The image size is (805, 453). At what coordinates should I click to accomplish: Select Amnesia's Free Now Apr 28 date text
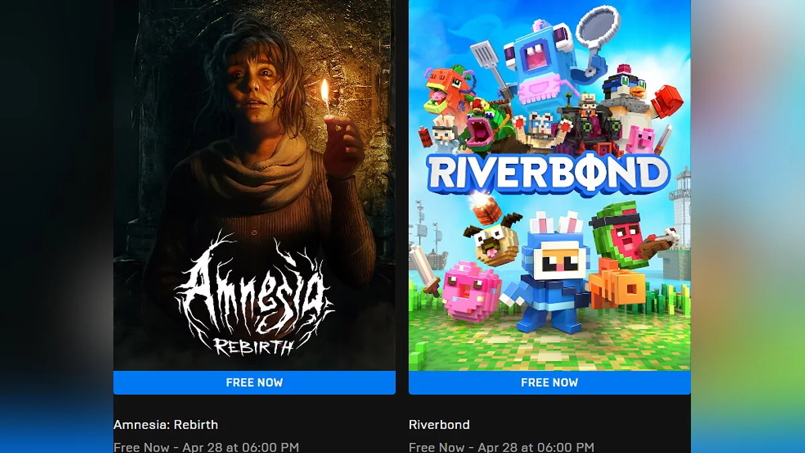[206, 447]
